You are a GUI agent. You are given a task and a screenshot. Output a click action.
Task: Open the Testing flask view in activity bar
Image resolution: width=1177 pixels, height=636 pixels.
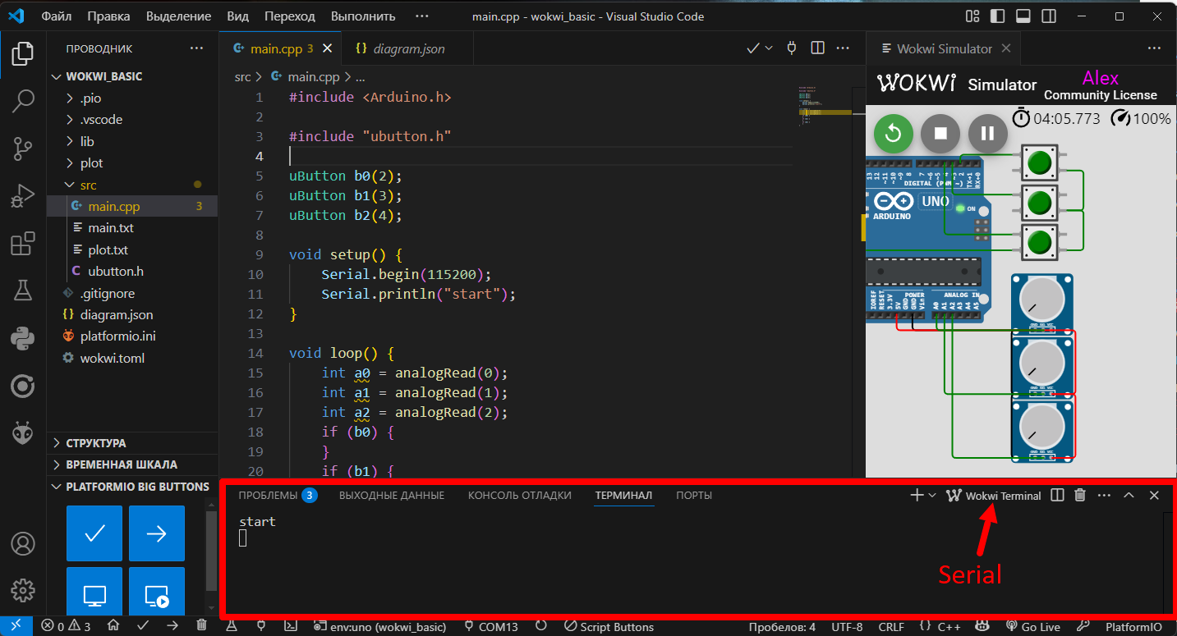23,291
